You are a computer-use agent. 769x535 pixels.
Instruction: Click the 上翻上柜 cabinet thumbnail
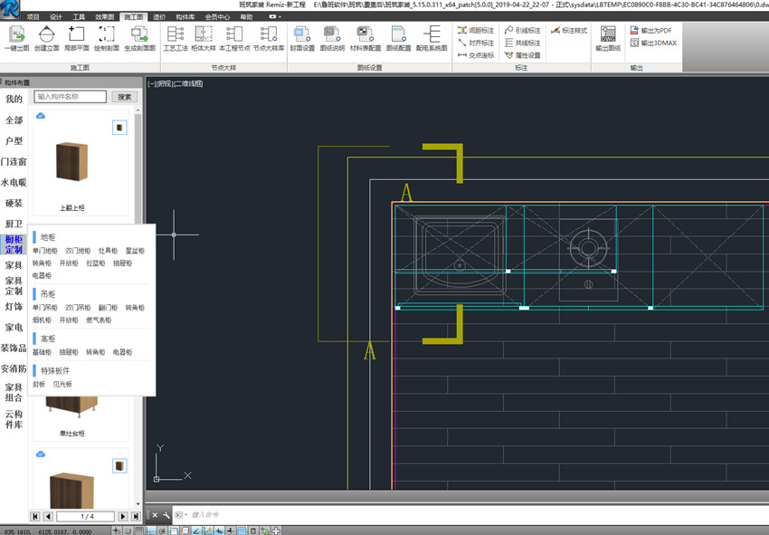[x=71, y=161]
